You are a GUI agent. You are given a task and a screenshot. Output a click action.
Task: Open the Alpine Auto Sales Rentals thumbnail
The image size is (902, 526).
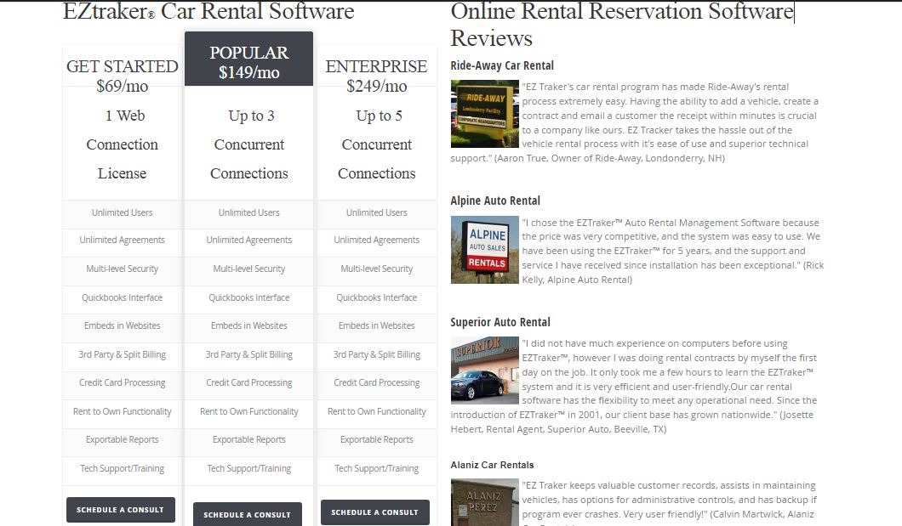pyautogui.click(x=484, y=250)
